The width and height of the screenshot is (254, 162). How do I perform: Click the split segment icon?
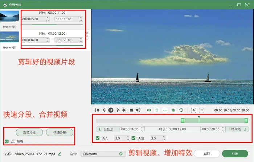pyautogui.click(x=149, y=110)
